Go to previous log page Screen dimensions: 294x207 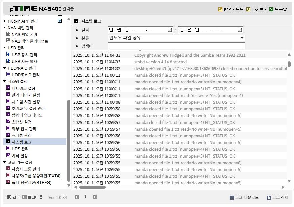77,197
